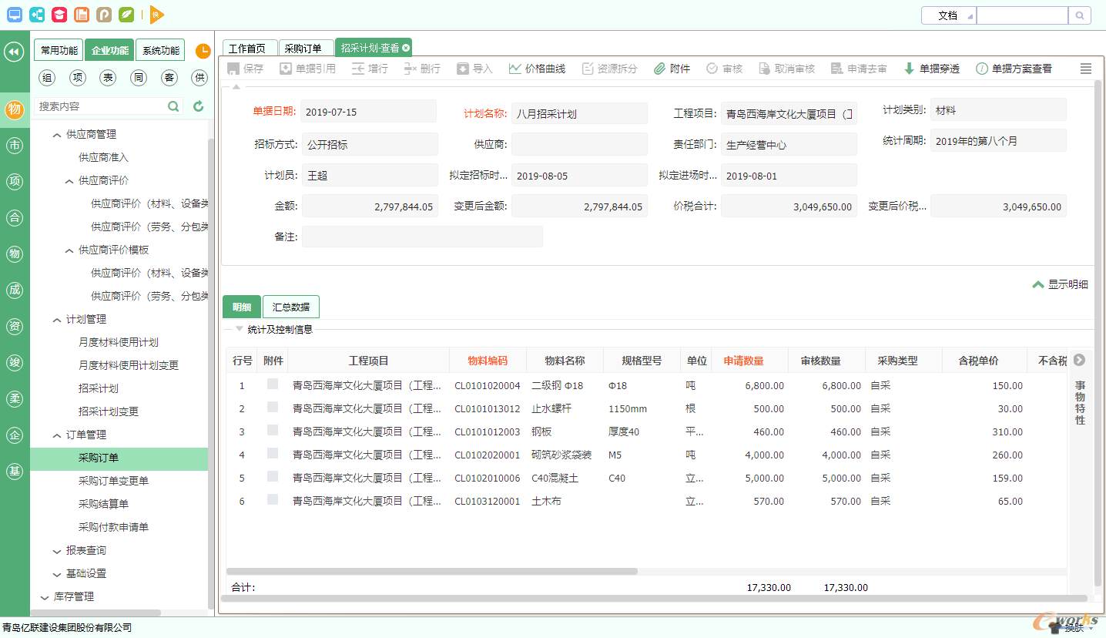Select the 表 circle shortcut
This screenshot has height=638, width=1106.
(109, 77)
